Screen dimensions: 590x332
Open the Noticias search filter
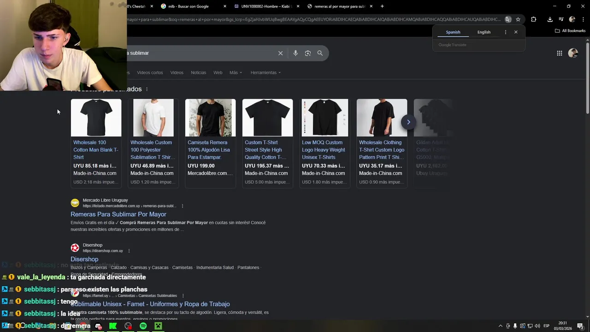point(198,73)
